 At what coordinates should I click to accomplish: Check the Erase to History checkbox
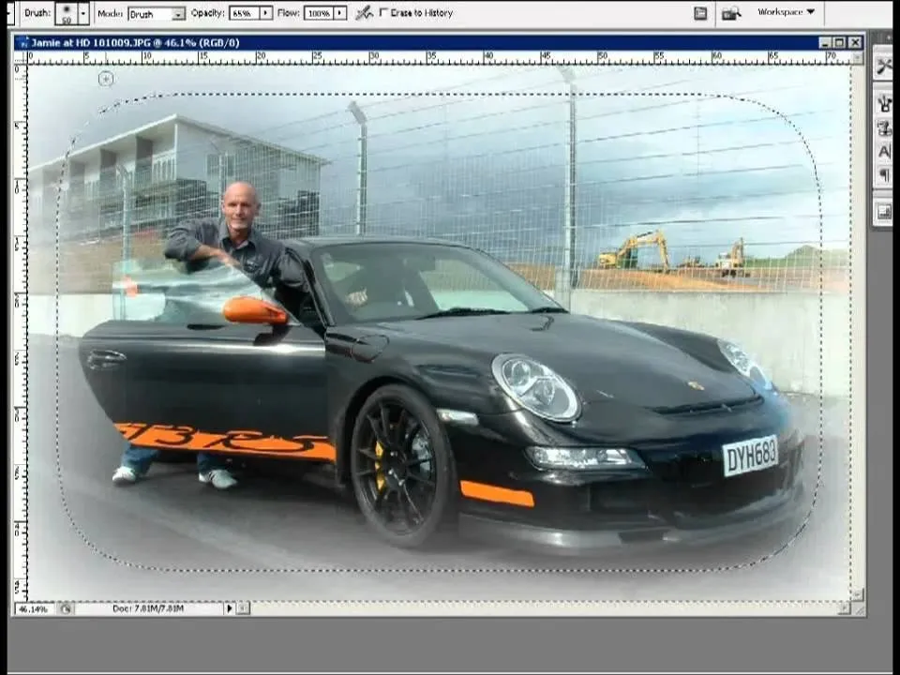tap(383, 12)
